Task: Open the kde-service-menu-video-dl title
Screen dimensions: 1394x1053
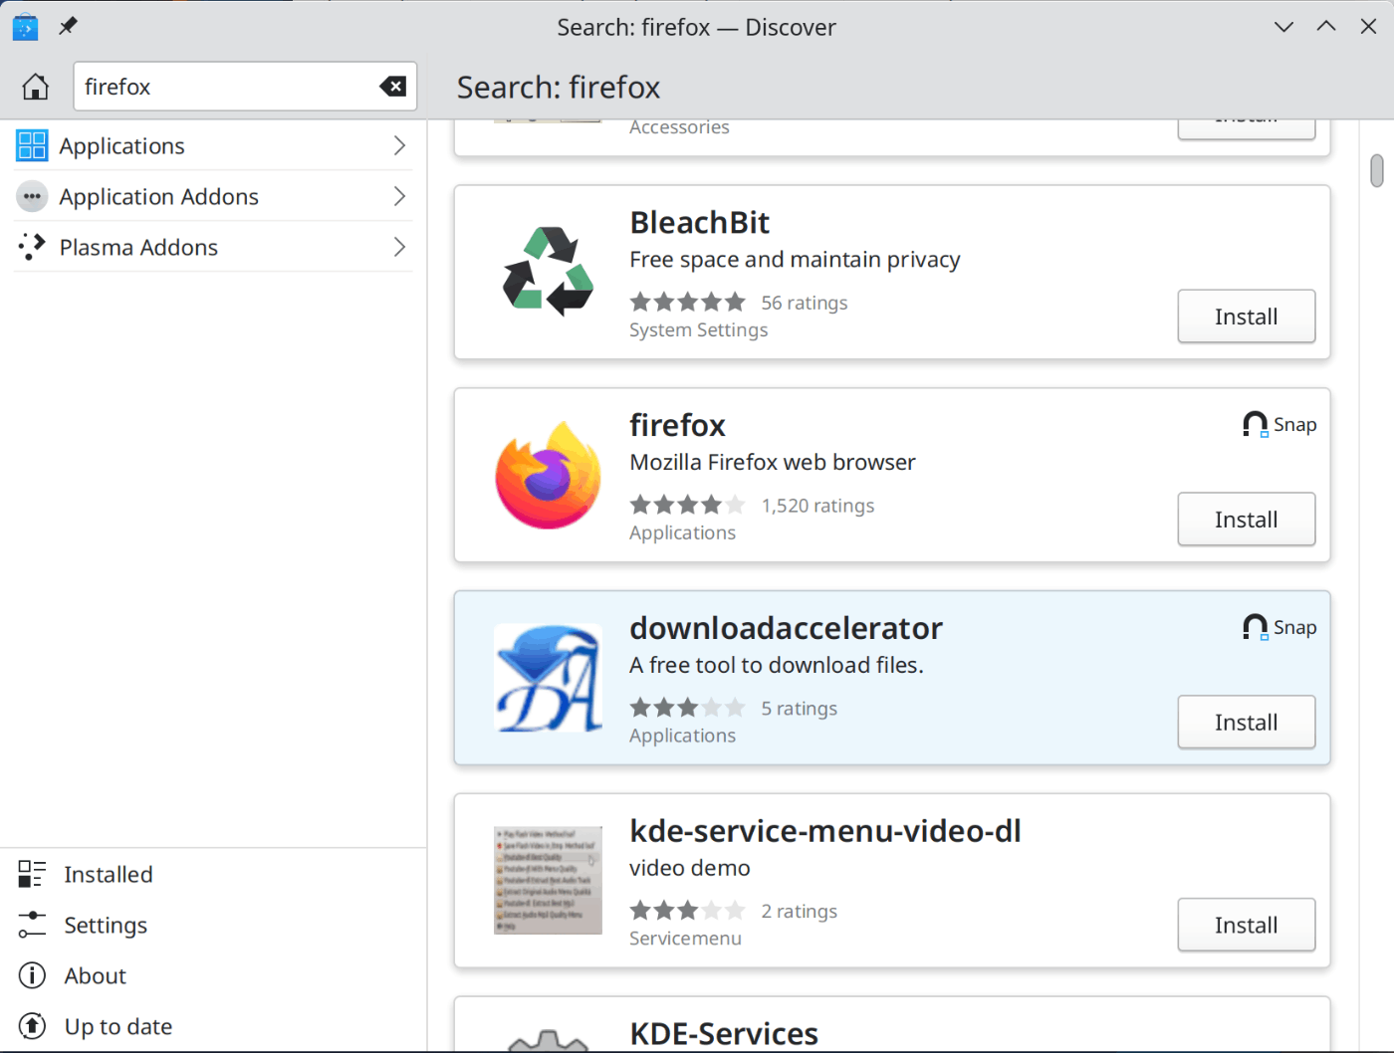Action: pos(825,831)
